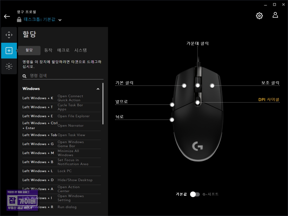The image size is (288, 216).
Task: Click the DPI 사이클 label
Action: coord(269,100)
